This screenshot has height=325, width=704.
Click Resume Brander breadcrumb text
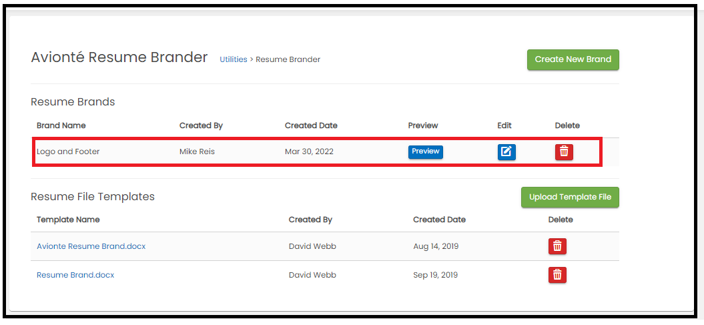coord(288,59)
